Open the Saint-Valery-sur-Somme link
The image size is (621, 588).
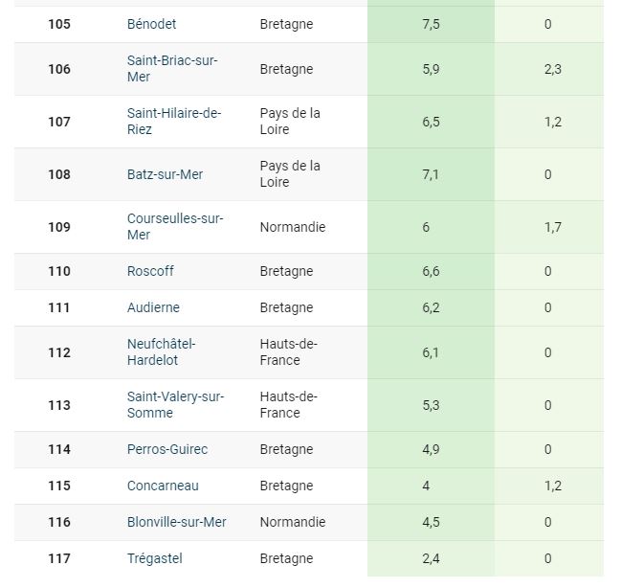pos(175,405)
